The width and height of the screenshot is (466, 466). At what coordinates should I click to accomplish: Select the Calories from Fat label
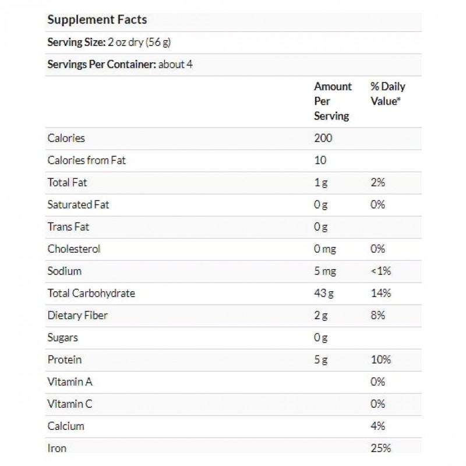pos(86,160)
